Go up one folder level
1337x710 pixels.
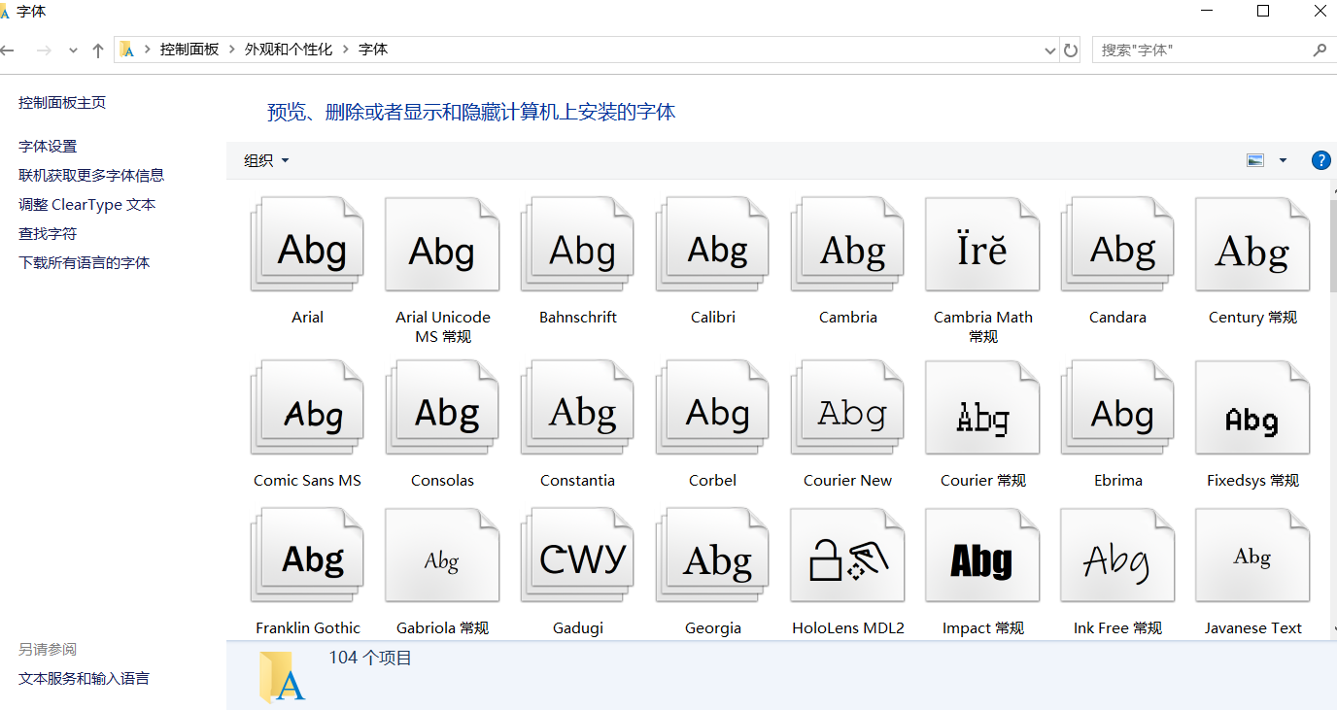97,51
